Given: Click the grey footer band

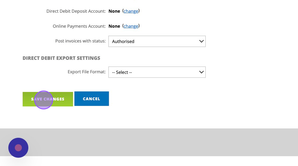Looking at the screenshot, I should pyautogui.click(x=160, y=142).
